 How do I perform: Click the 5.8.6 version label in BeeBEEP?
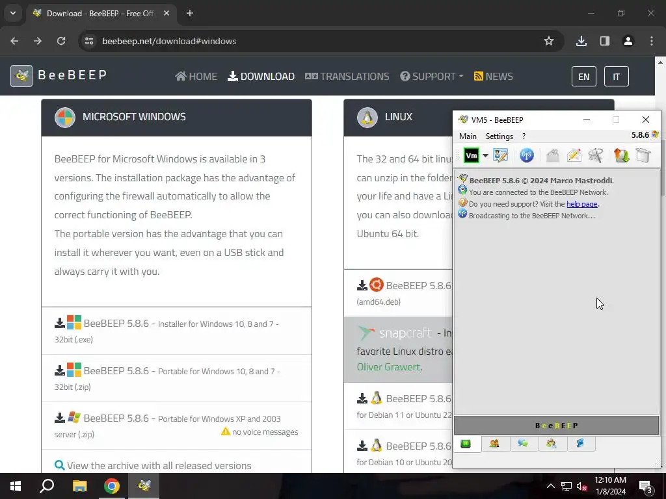640,135
